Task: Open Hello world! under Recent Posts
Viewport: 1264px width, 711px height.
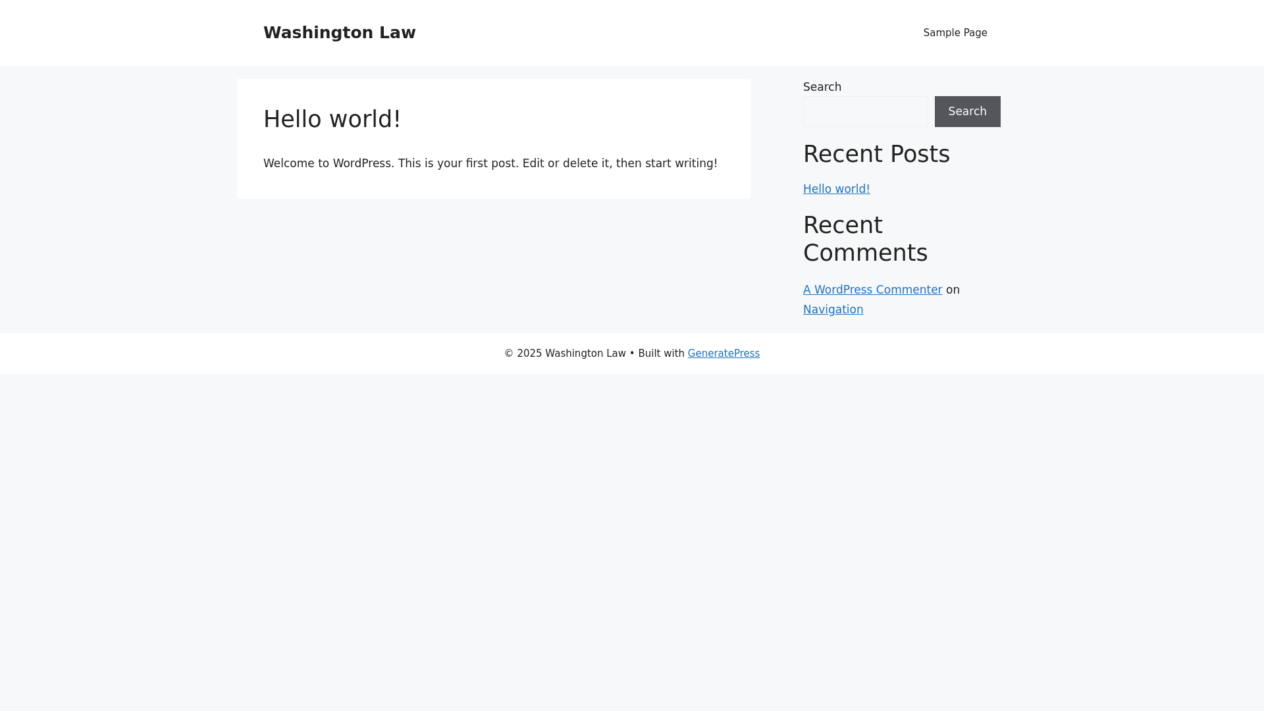Action: (836, 189)
